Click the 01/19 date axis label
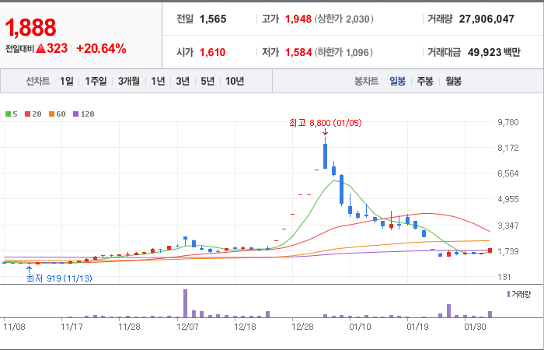Image resolution: width=544 pixels, height=350 pixels. 418,327
